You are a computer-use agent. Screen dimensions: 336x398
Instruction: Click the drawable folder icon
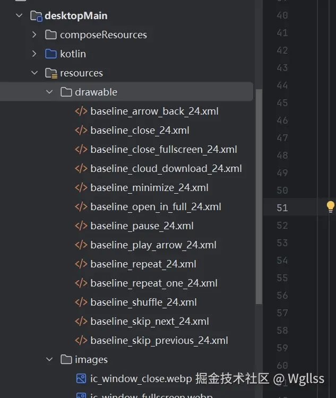pos(66,92)
